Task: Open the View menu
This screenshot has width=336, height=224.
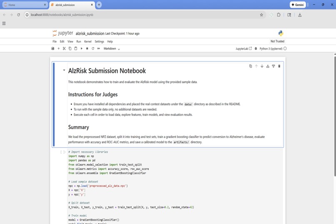Action: click(70, 42)
